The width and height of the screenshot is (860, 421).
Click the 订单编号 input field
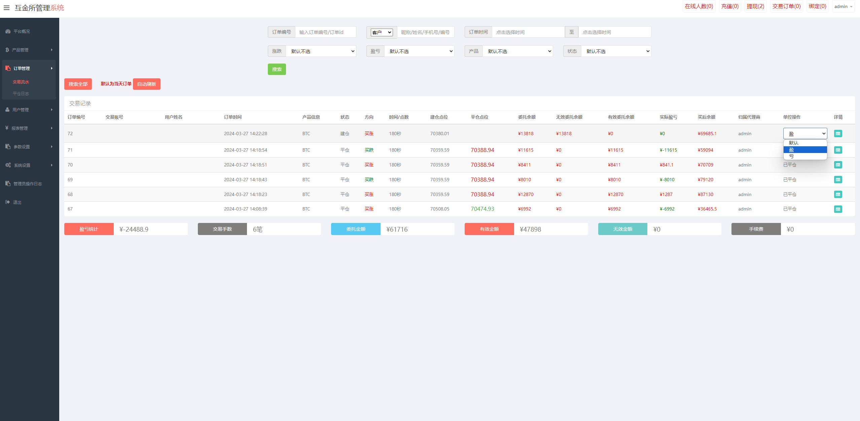325,32
